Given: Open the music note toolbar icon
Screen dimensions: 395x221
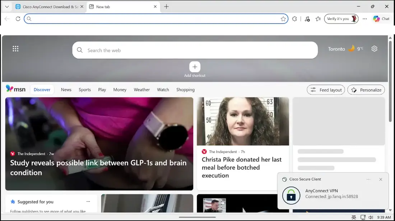Looking at the screenshot, I should (x=307, y=19).
